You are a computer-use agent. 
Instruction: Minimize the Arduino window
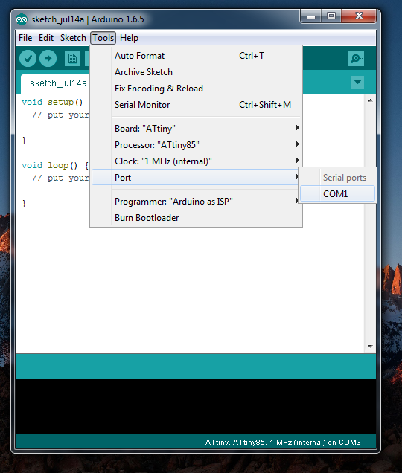click(x=311, y=16)
